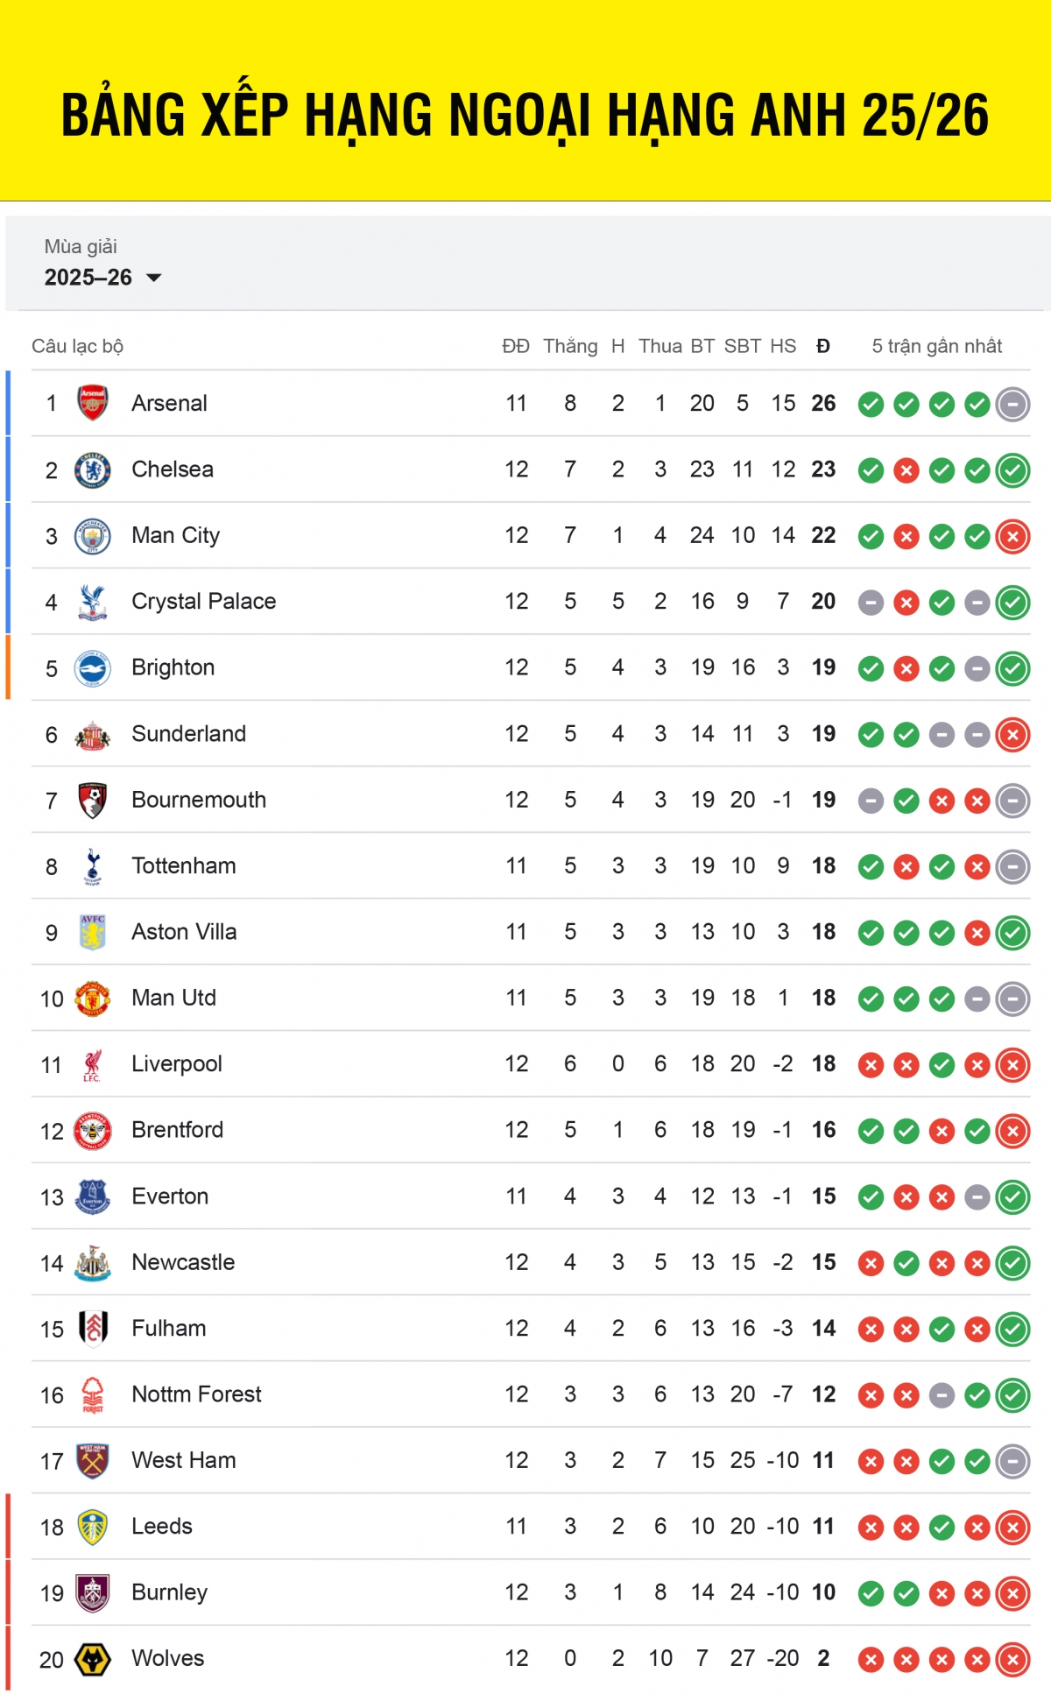The height and width of the screenshot is (1701, 1051).
Task: Click the season dropdown arrow
Action: [x=154, y=278]
